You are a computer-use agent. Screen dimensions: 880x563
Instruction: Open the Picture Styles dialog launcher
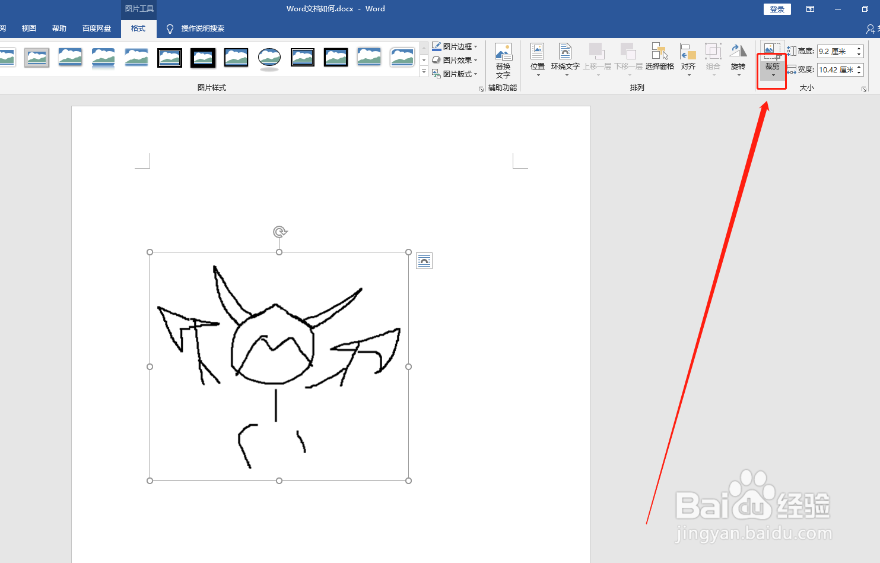pos(481,88)
